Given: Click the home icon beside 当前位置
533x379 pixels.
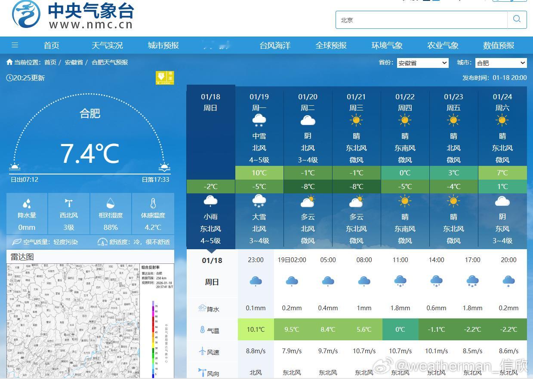Looking at the screenshot, I should coord(9,62).
